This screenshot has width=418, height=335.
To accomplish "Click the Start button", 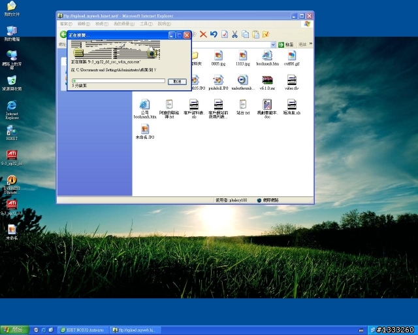I will coord(14,330).
